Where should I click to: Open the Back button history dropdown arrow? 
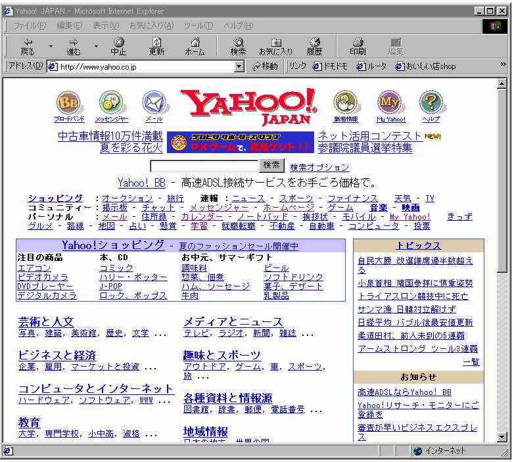coord(51,46)
